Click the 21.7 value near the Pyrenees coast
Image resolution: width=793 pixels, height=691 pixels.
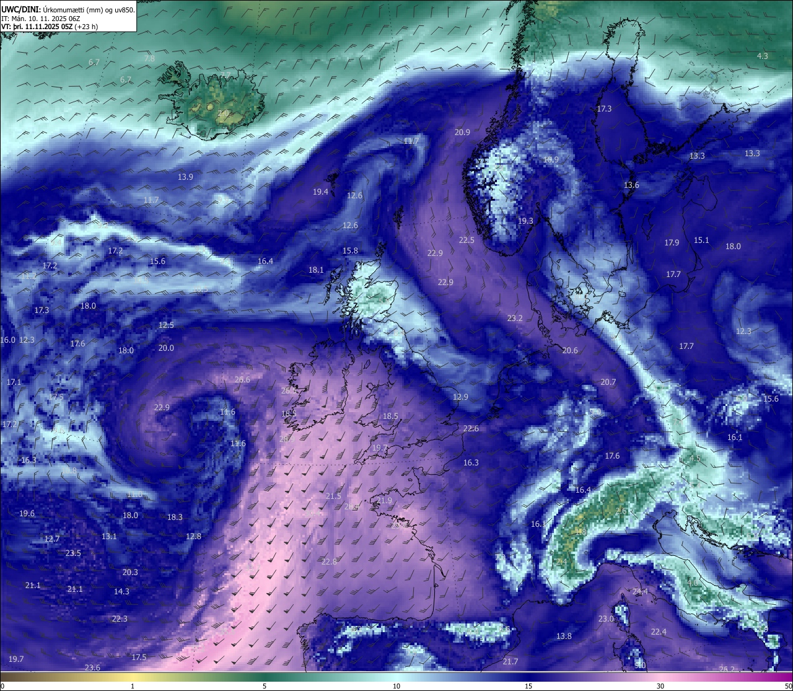pos(510,661)
